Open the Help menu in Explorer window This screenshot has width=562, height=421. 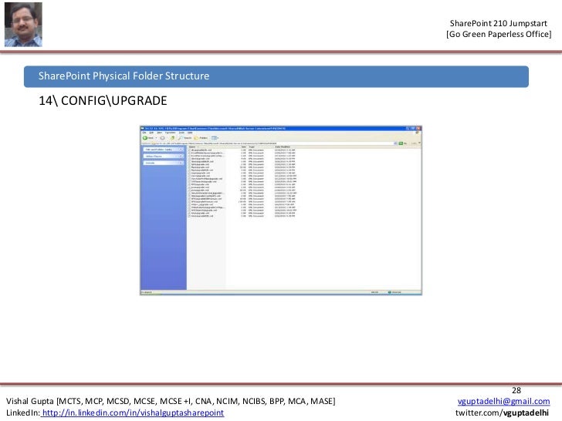click(190, 133)
